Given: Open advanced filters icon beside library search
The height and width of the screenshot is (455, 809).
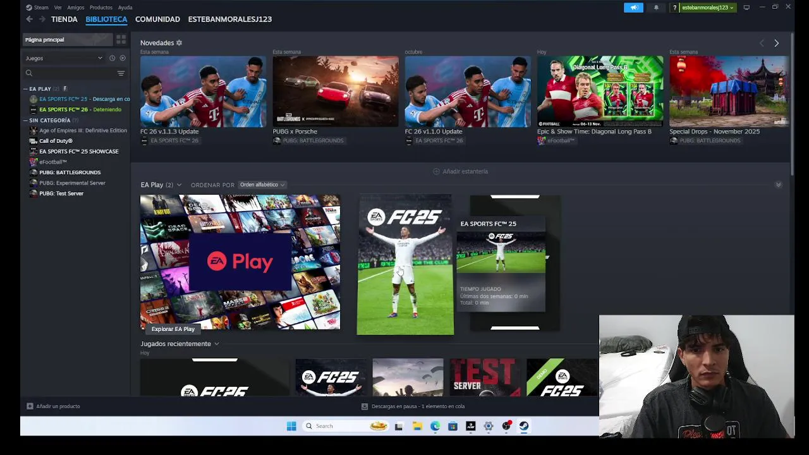Looking at the screenshot, I should point(121,73).
